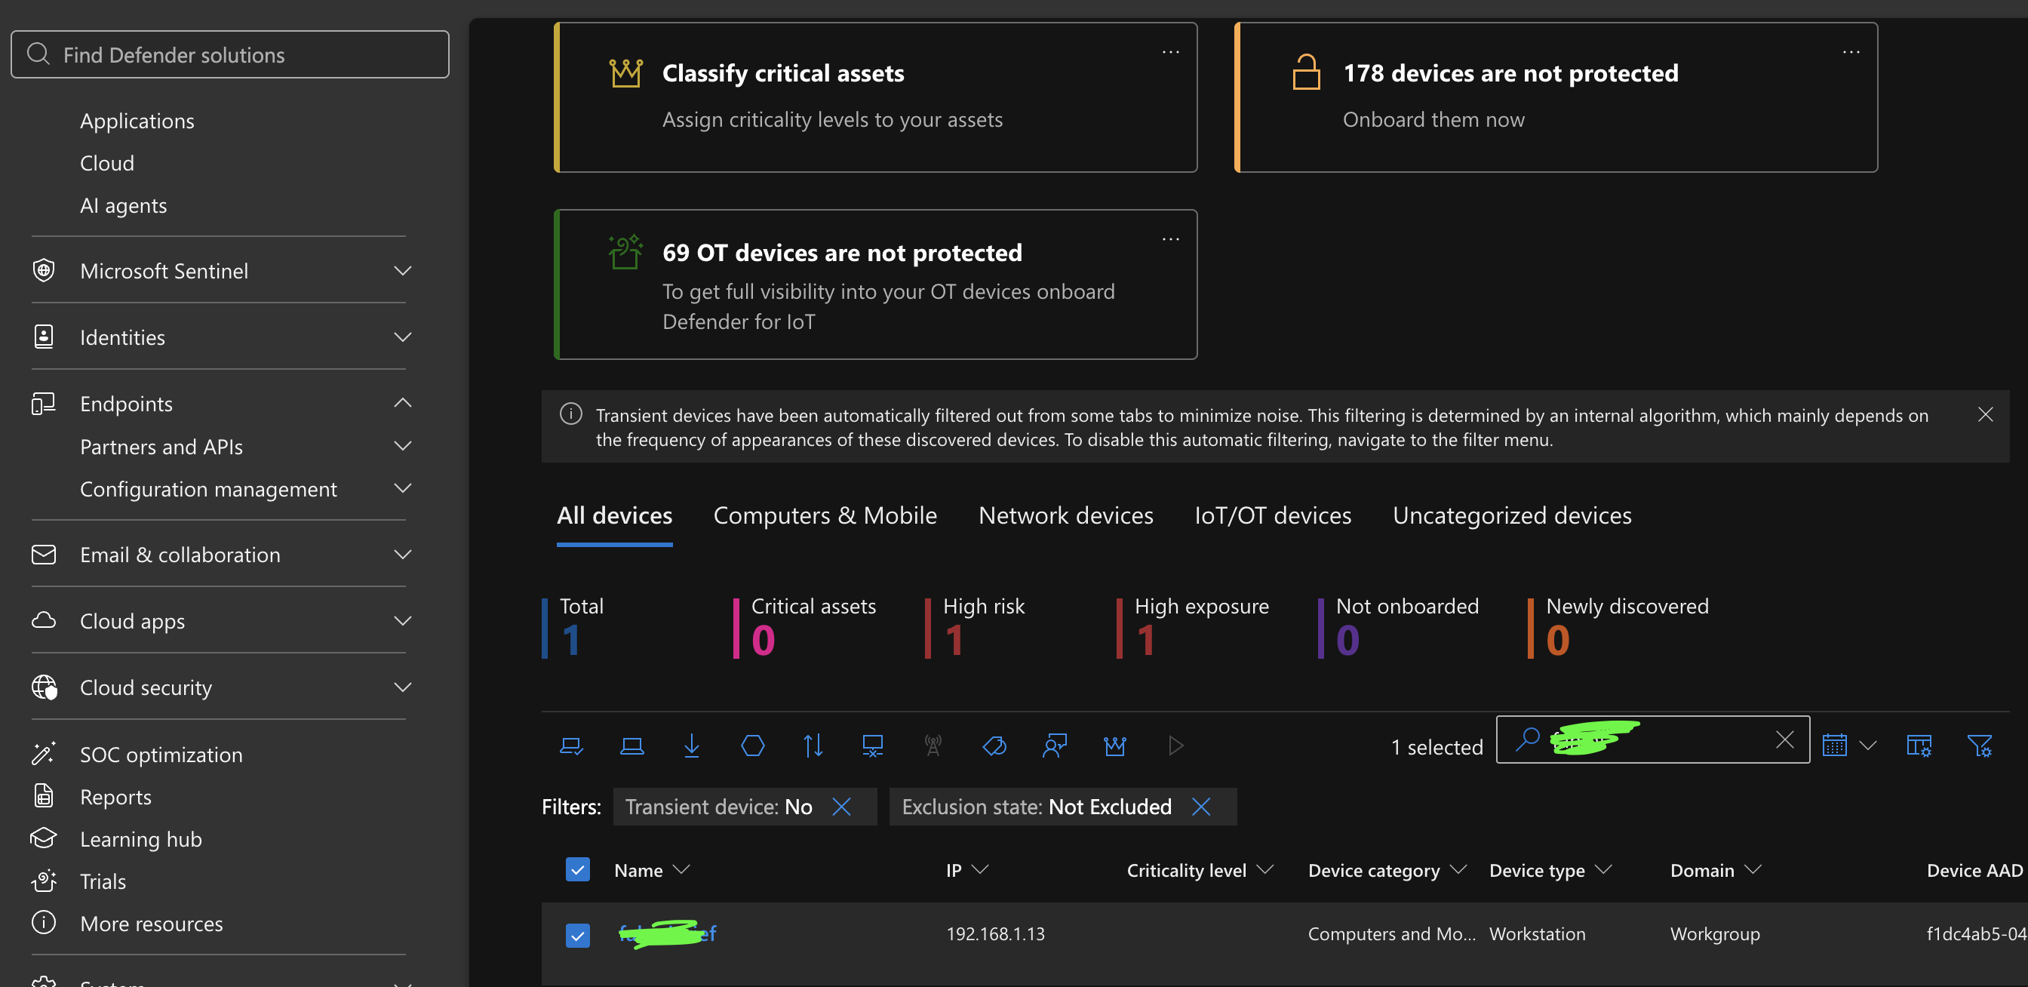Open the Learning hub page
This screenshot has width=2028, height=987.
[141, 839]
